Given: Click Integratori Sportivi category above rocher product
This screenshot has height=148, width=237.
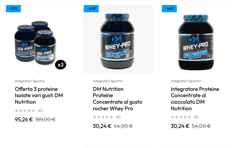Looking at the screenshot, I should pos(108,81).
